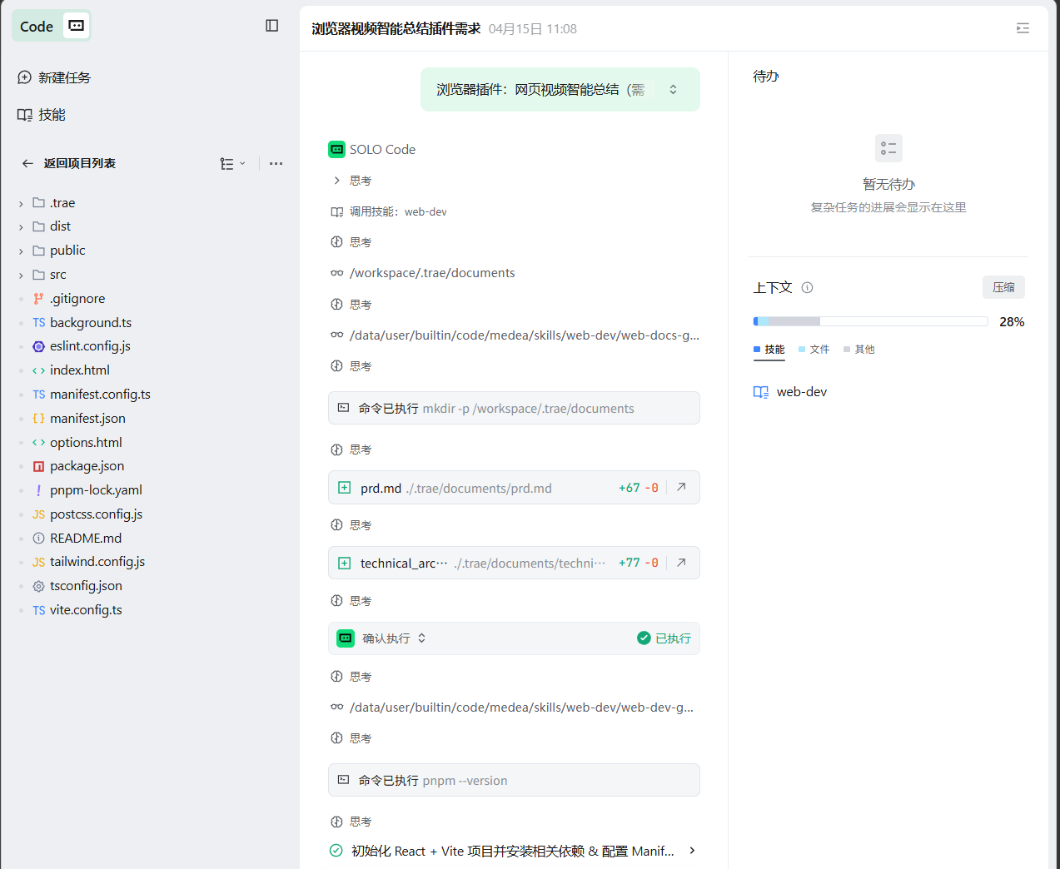Image resolution: width=1060 pixels, height=869 pixels.
Task: Click the empty todo list icon
Action: pos(888,148)
